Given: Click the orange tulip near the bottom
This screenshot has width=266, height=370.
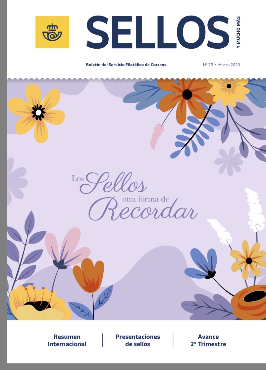Looking at the screenshot, I should point(88,275).
